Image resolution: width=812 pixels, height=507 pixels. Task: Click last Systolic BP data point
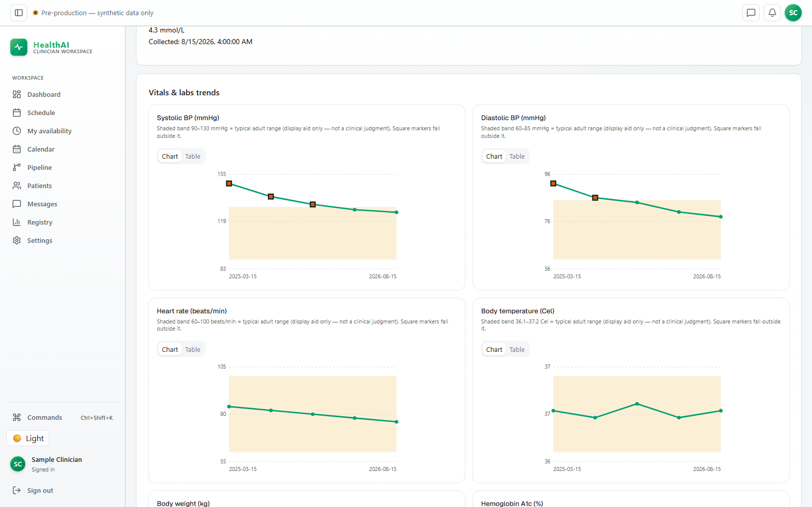click(x=396, y=212)
